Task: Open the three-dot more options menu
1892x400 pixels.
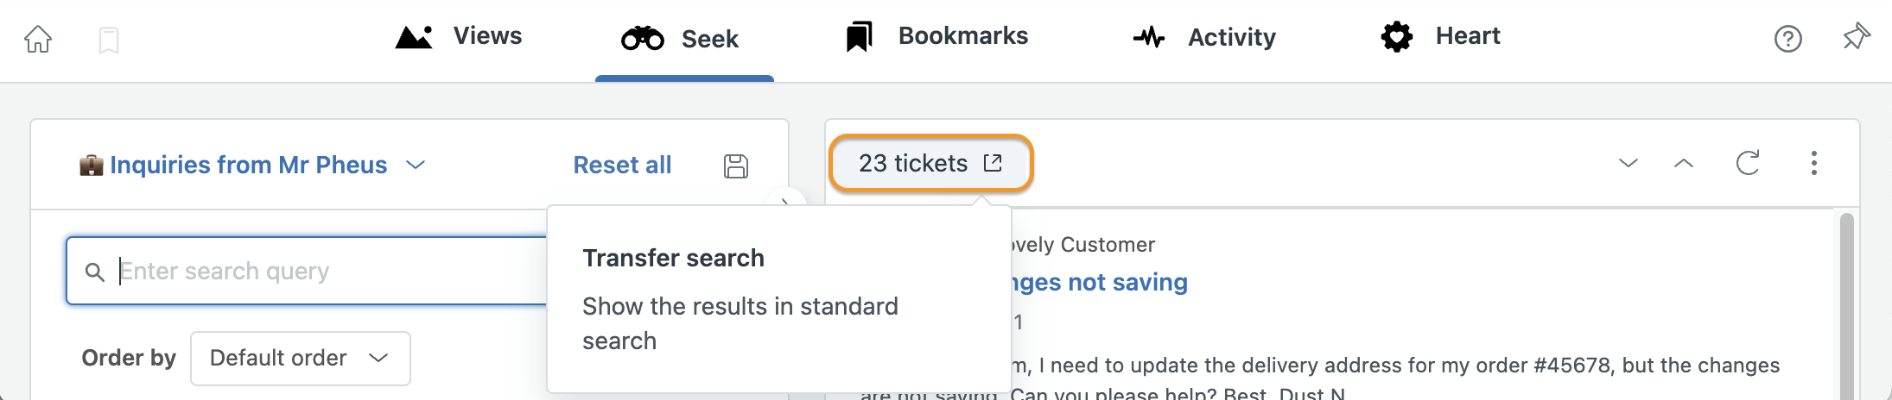Action: 1814,163
